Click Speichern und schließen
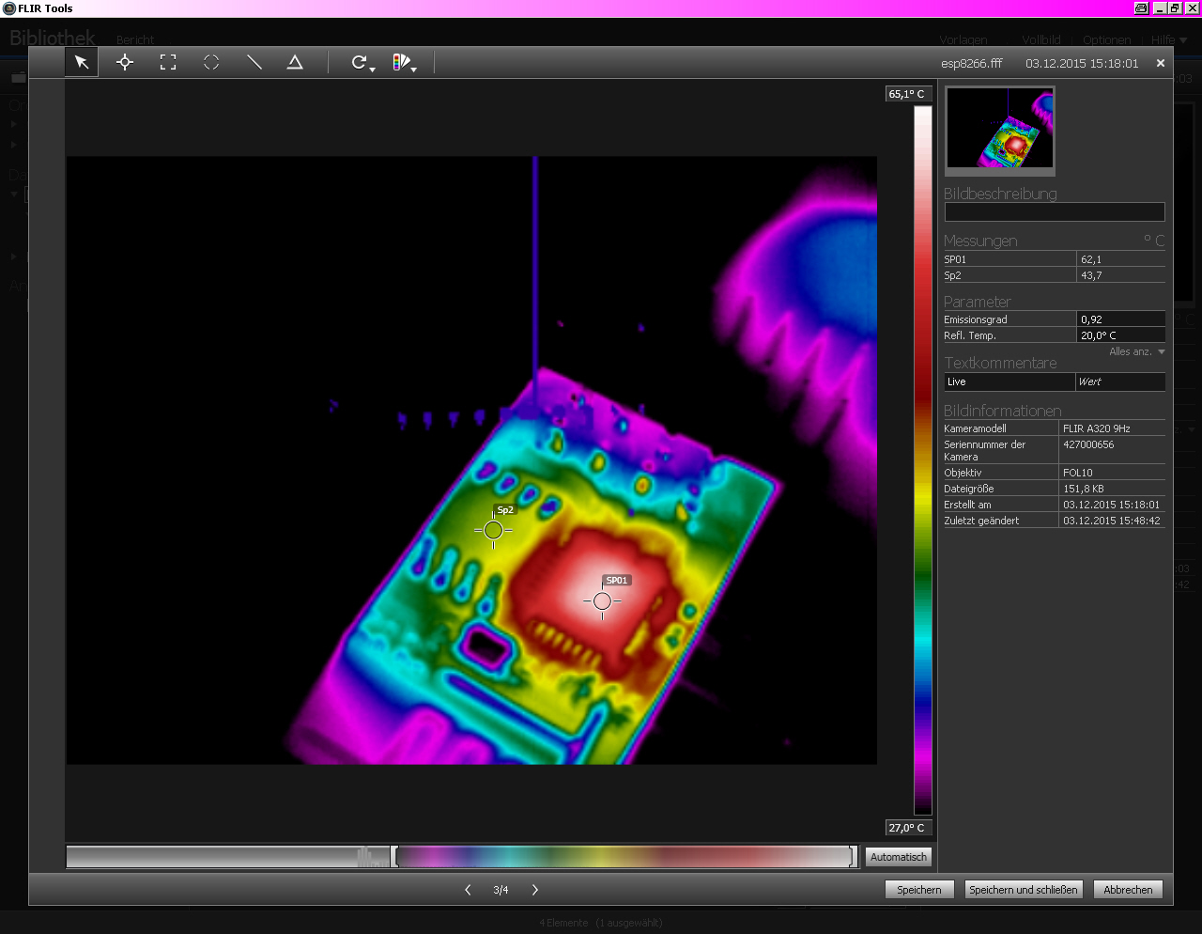The width and height of the screenshot is (1202, 934). [1024, 890]
